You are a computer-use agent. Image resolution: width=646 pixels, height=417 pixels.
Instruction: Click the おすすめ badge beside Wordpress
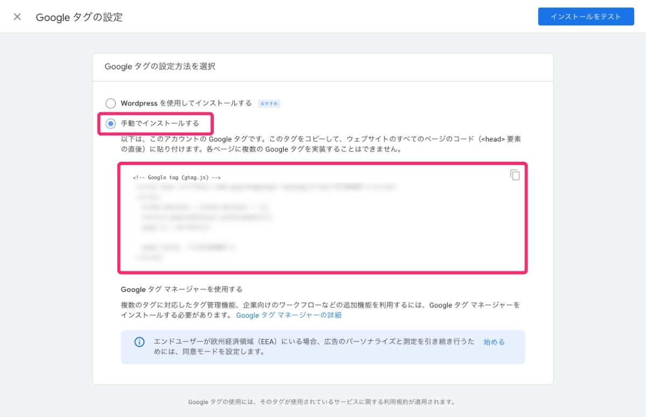pos(269,103)
